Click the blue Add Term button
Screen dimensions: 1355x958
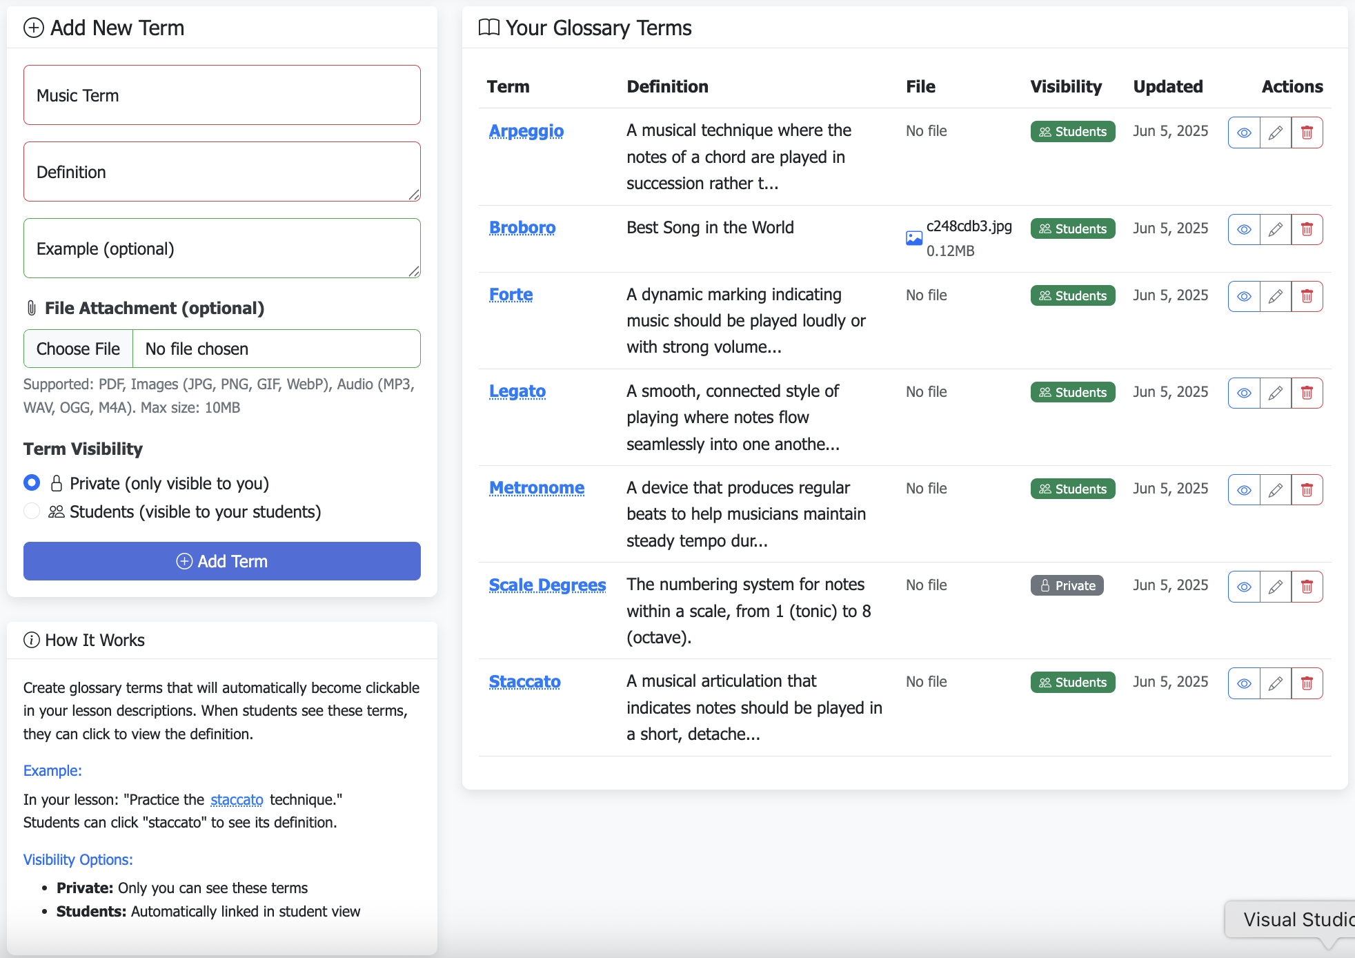(221, 561)
